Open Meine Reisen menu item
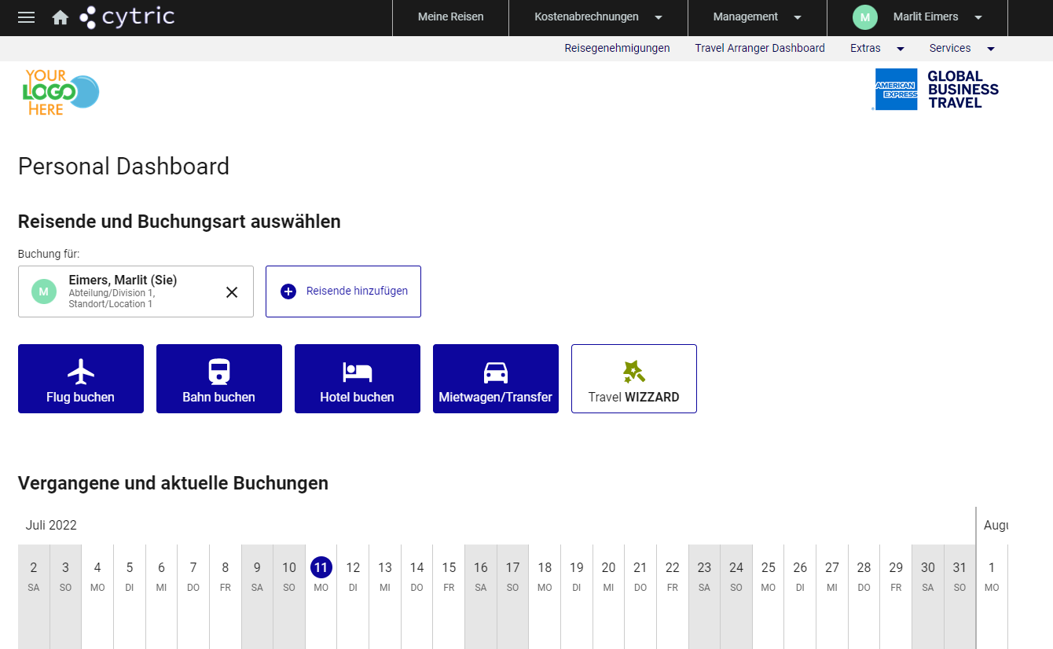 [451, 17]
